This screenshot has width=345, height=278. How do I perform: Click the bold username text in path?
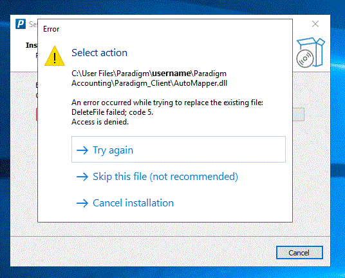(x=171, y=73)
